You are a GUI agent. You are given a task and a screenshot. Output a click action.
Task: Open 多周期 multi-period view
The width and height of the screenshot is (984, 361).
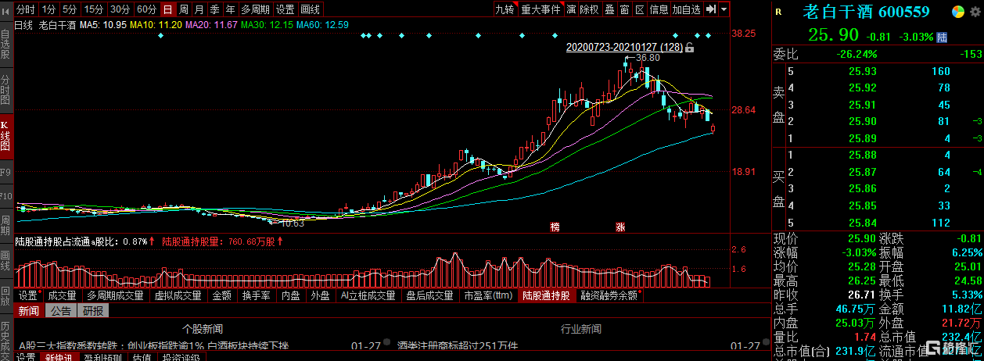coord(256,9)
